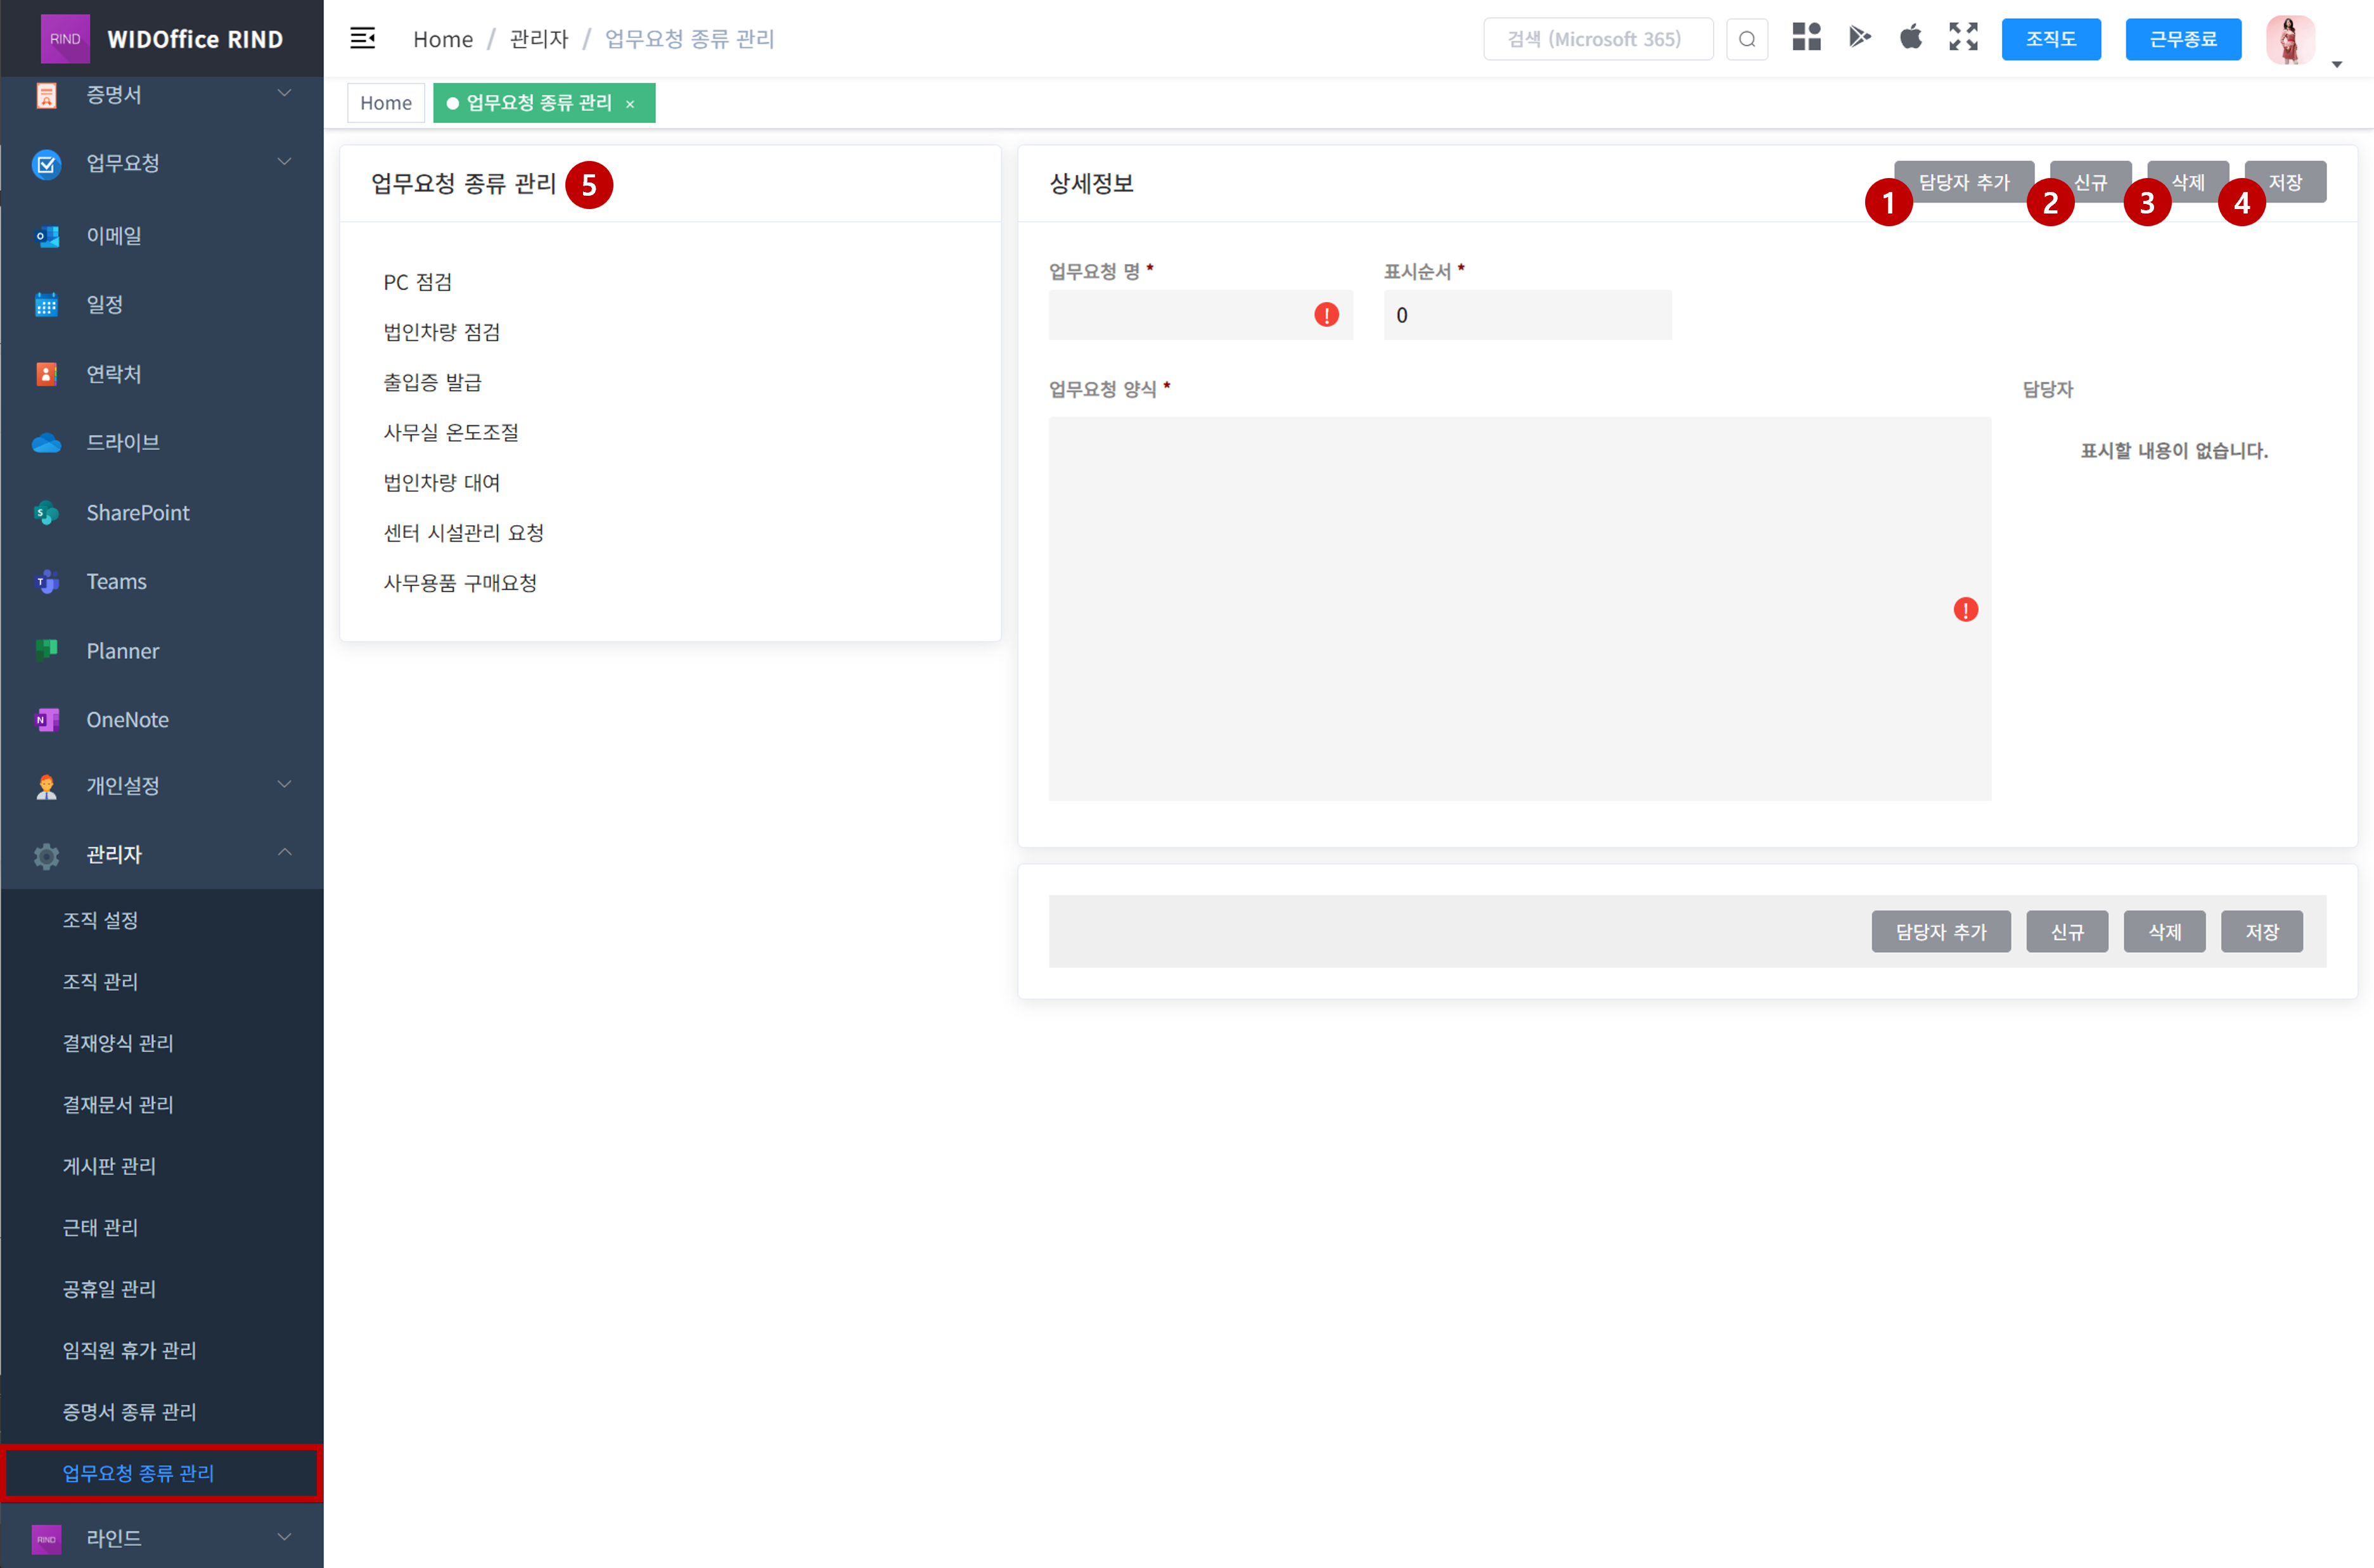This screenshot has height=1568, width=2374.
Task: Open the user avatar profile menu
Action: (x=2289, y=40)
